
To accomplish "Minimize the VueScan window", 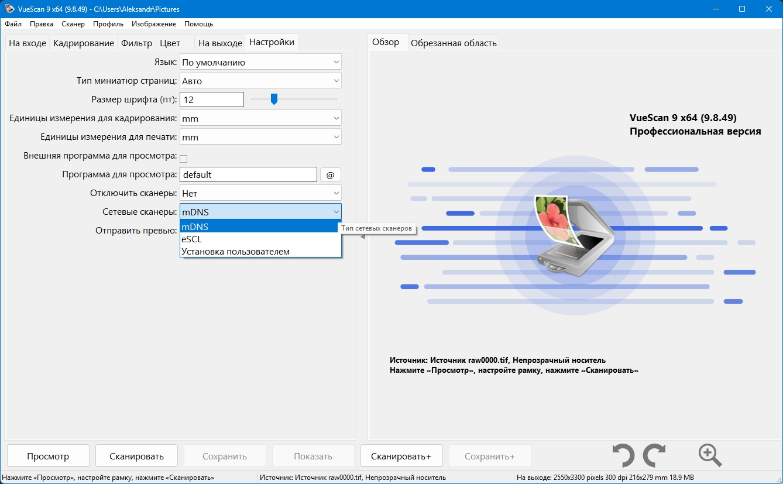I will (x=716, y=9).
